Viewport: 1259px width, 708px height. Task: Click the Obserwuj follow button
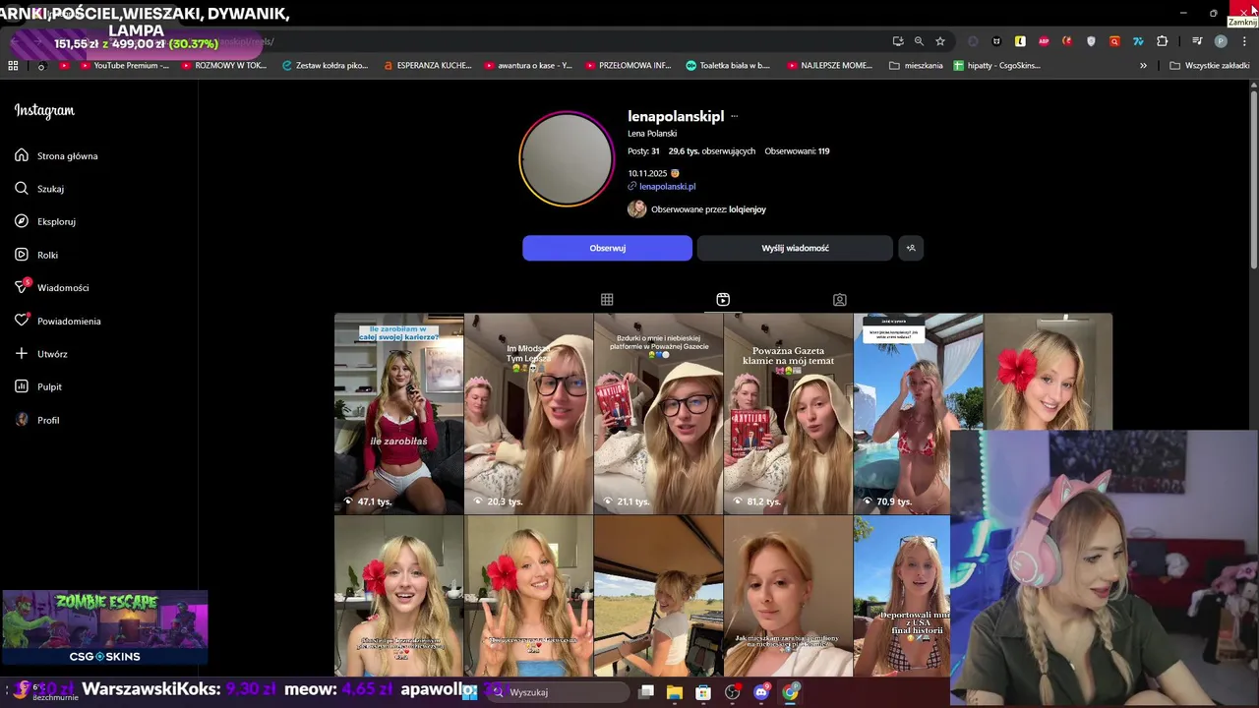pyautogui.click(x=607, y=248)
